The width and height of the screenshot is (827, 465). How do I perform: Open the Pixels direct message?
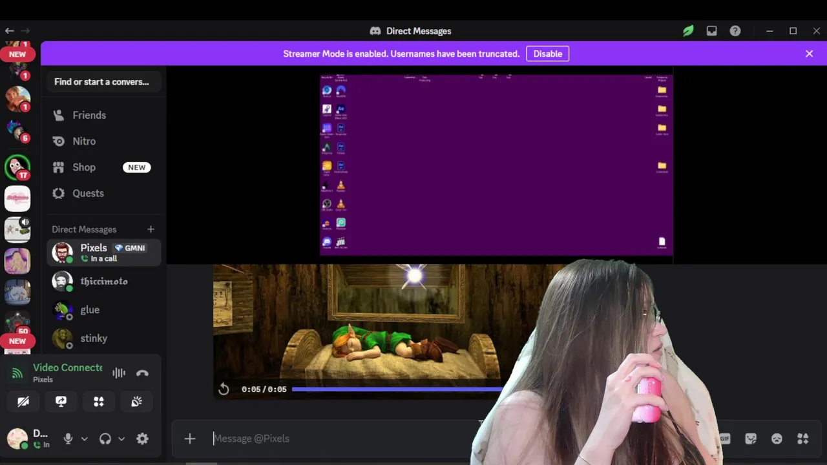103,253
